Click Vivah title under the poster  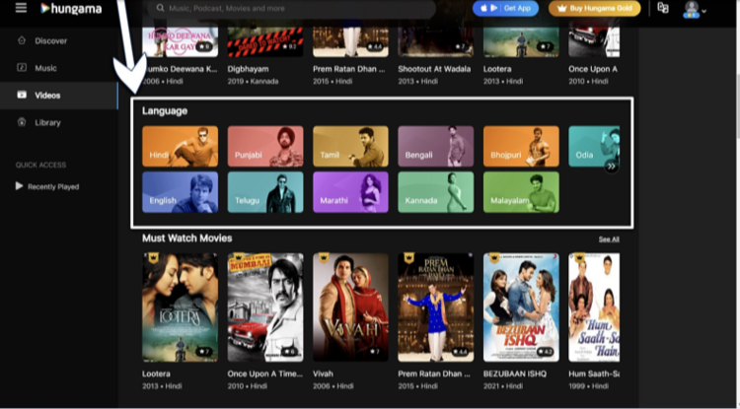[x=323, y=374]
